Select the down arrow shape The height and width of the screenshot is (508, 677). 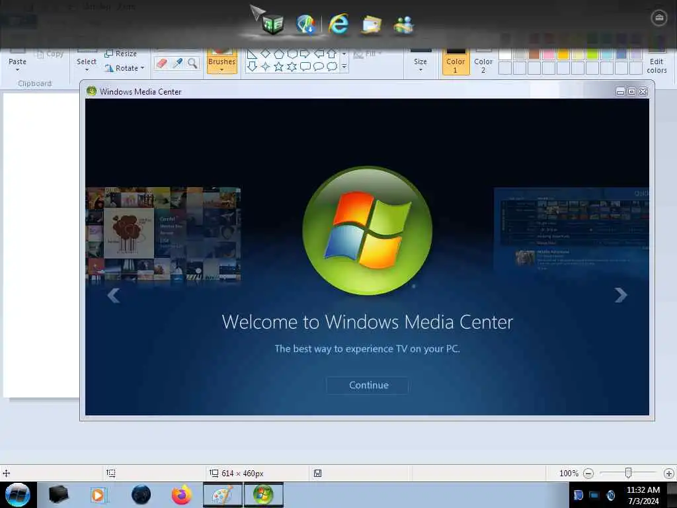252,67
